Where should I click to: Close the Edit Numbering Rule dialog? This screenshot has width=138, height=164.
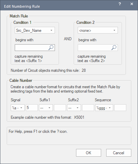click(132, 4)
